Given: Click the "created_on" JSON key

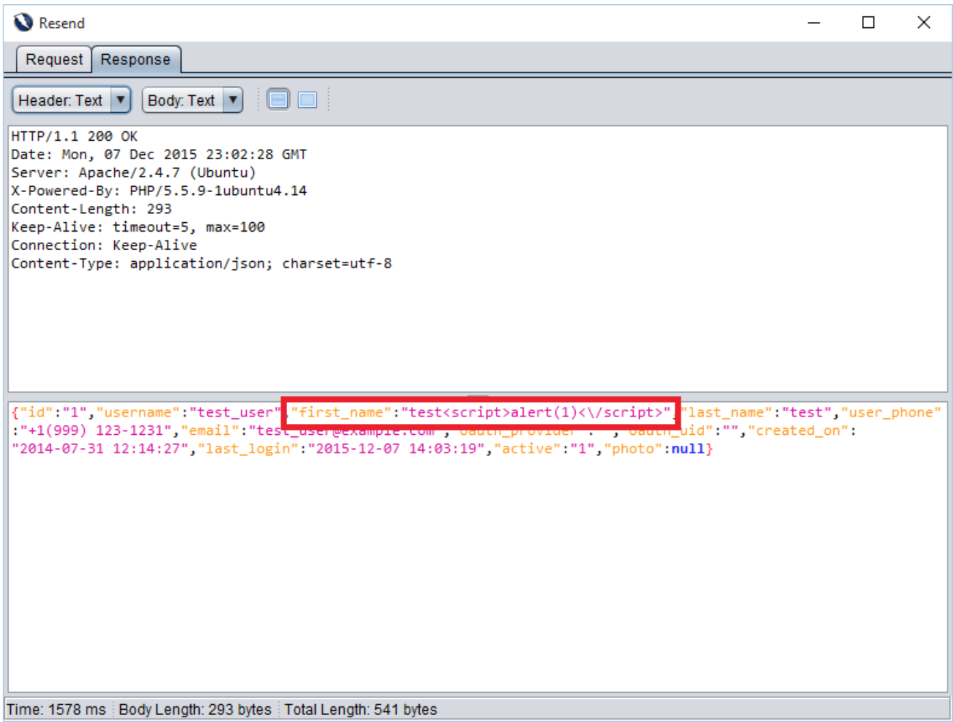Looking at the screenshot, I should point(798,431).
